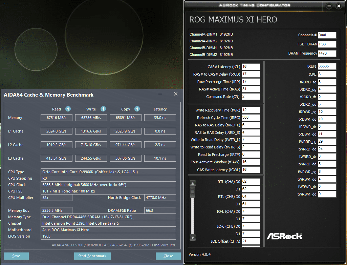
Task: Select the tWRRD_dg value field
Action: (327, 149)
